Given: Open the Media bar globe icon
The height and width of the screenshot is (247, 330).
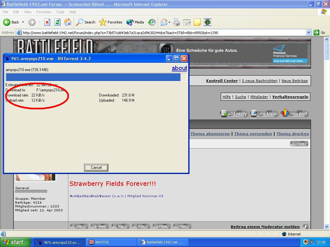Looking at the screenshot, I should [135, 22].
